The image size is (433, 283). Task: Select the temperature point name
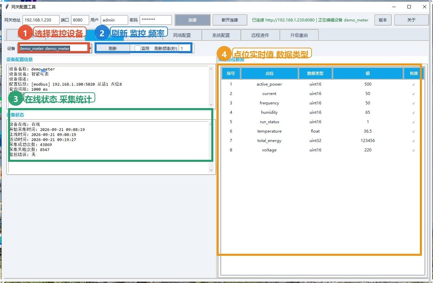pyautogui.click(x=269, y=131)
